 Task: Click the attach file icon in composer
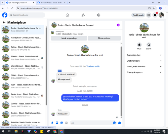point(57,123)
